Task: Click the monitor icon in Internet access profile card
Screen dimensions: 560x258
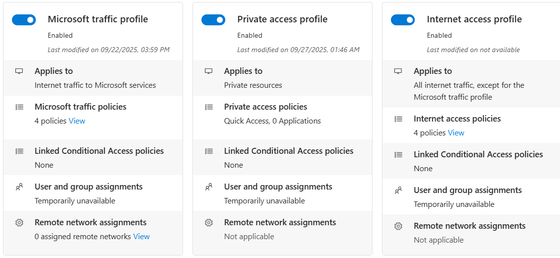Action: pos(398,71)
